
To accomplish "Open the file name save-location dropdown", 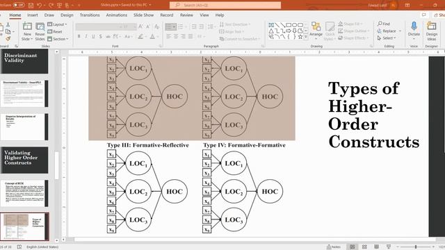I will pos(150,5).
